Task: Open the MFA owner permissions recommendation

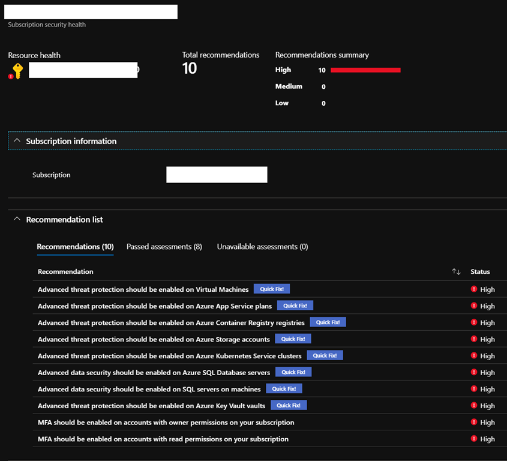Action: pos(166,423)
